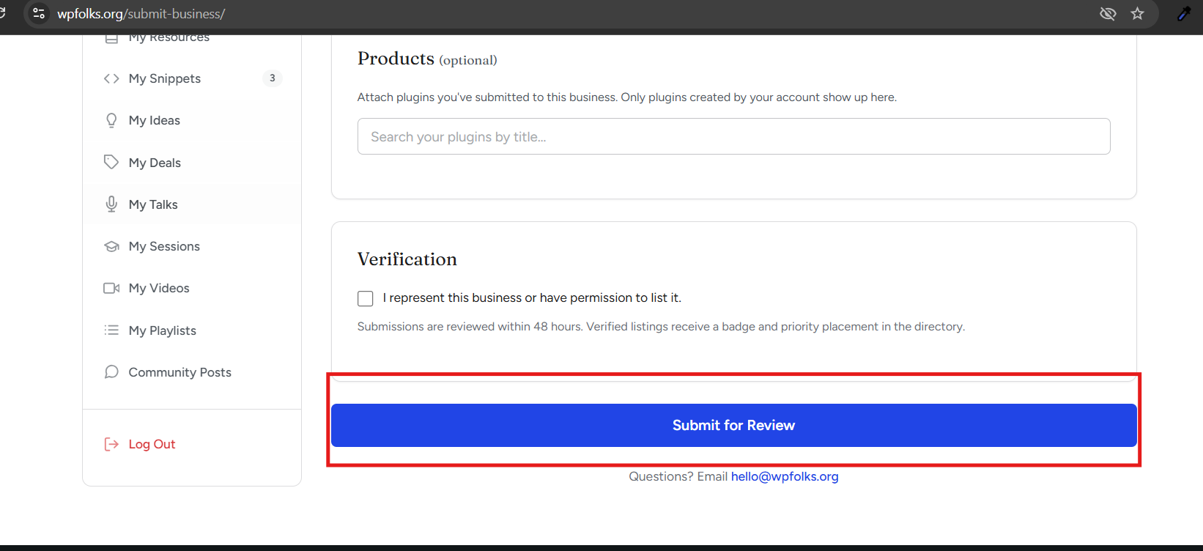Viewport: 1203px width, 551px height.
Task: Click the graduation cap My Sessions icon
Action: pos(111,246)
